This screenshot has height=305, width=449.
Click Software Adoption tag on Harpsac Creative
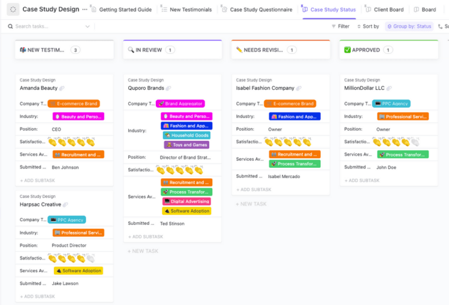pyautogui.click(x=78, y=270)
